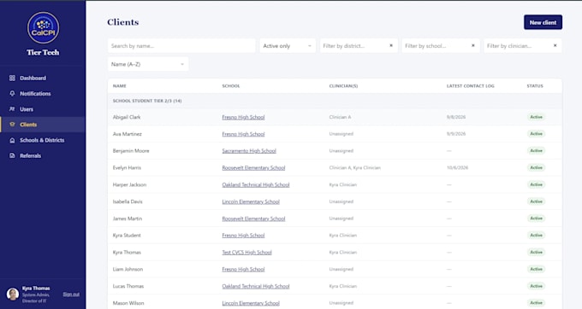Screen dimensions: 582x309
Task: Go to Notifications
Action: click(x=43, y=94)
